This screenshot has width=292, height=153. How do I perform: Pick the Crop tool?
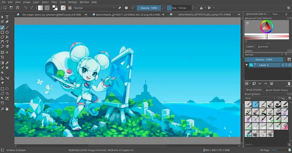click(x=2, y=57)
